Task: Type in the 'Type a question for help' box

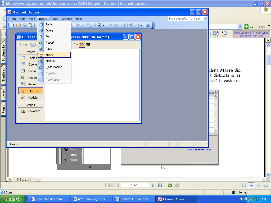Action: (x=186, y=19)
